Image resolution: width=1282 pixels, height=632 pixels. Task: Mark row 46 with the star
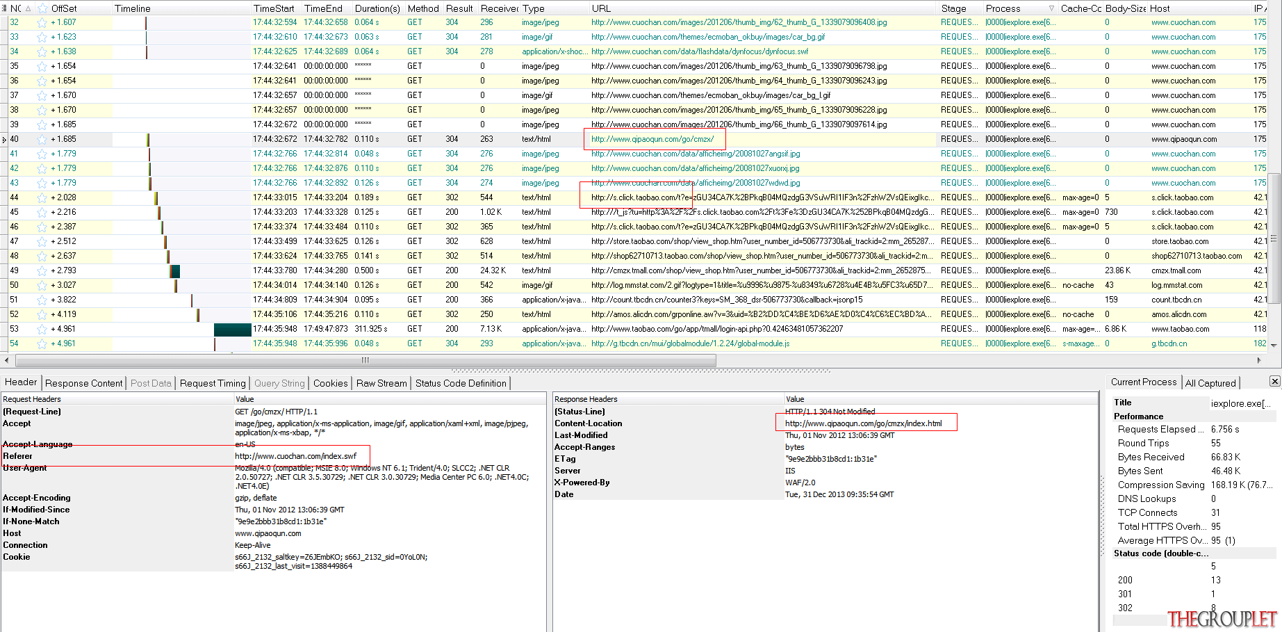pyautogui.click(x=42, y=227)
